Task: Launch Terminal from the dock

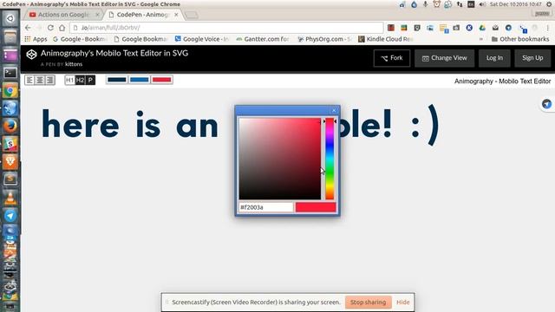Action: pyautogui.click(x=10, y=73)
